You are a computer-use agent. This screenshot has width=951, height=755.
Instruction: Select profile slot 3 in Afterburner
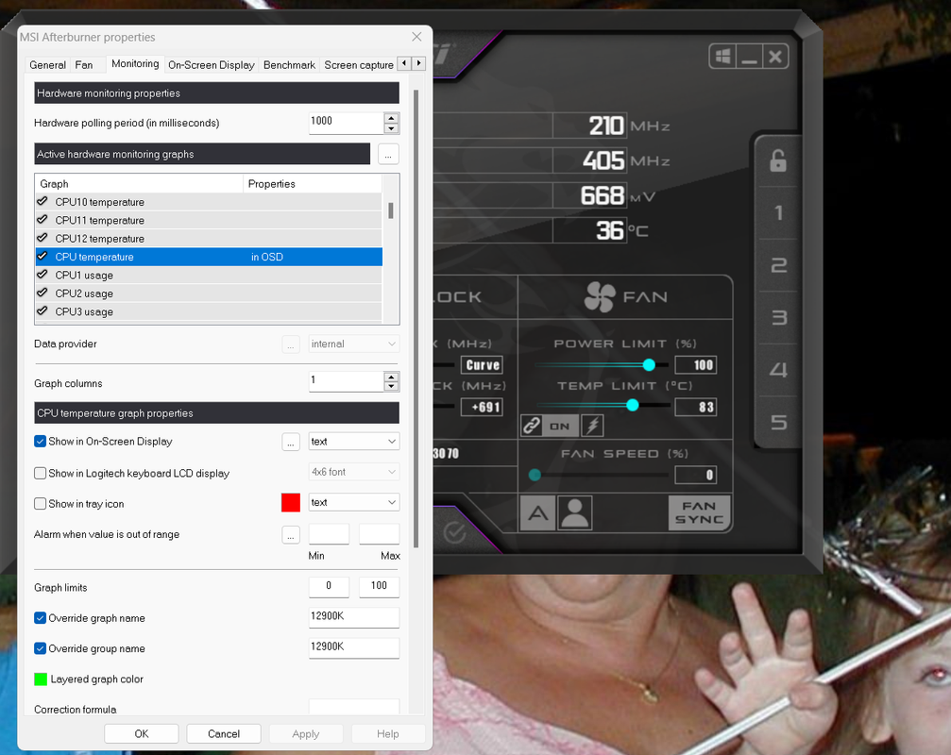779,317
